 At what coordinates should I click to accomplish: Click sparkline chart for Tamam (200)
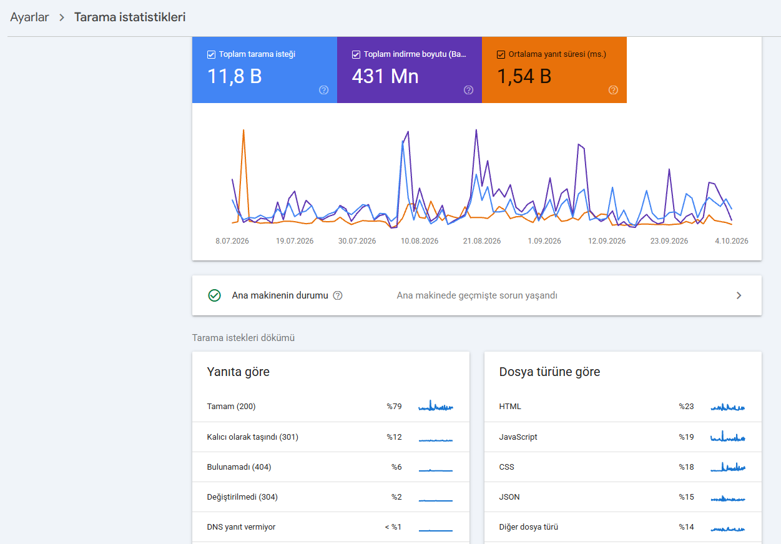[x=436, y=406]
